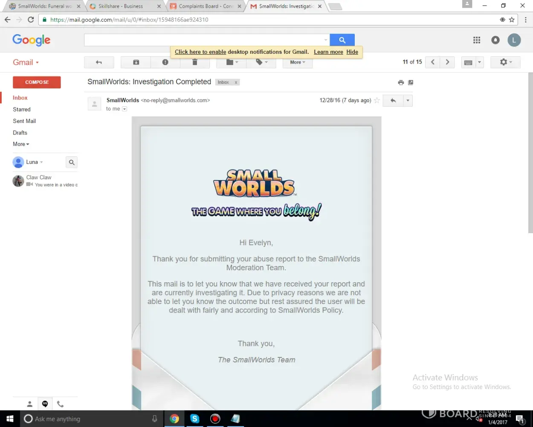This screenshot has height=427, width=533.
Task: Click the red COMPOSE button
Action: tap(37, 82)
